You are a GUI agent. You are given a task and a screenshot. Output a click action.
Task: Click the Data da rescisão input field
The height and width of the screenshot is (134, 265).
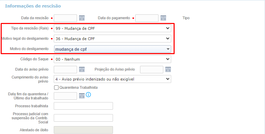click(x=65, y=18)
